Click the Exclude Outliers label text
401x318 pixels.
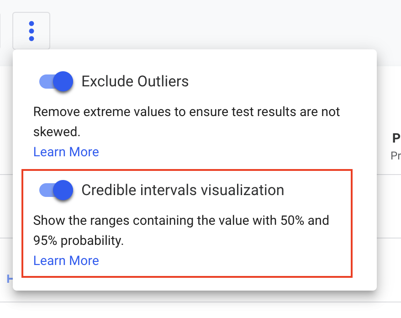point(135,81)
